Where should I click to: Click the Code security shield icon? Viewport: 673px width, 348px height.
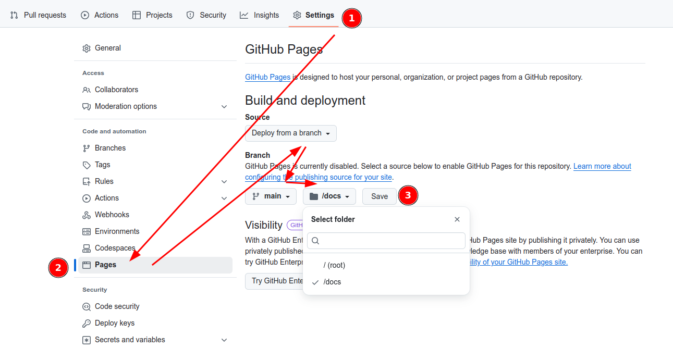click(x=87, y=307)
